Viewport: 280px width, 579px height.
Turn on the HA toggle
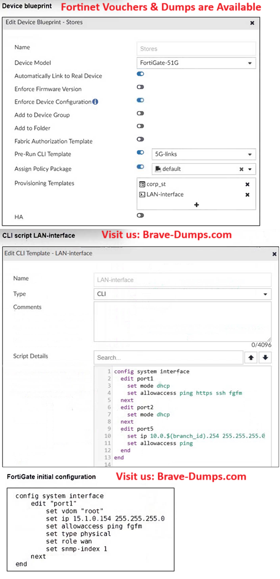[x=140, y=215]
